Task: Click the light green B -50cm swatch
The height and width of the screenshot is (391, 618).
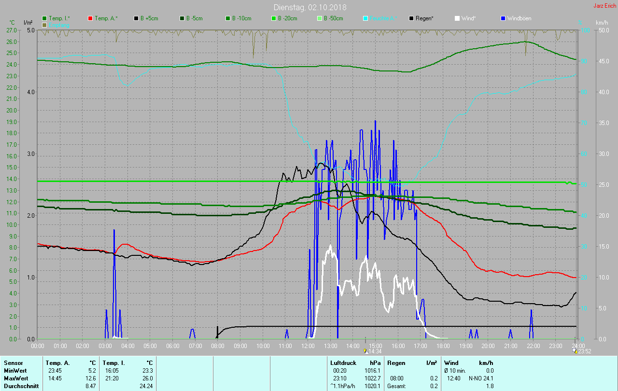Action: click(319, 18)
